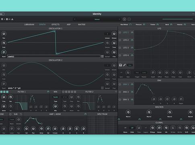
Task: Open Oscillator 1 formula menu icon
Action: pos(102,56)
